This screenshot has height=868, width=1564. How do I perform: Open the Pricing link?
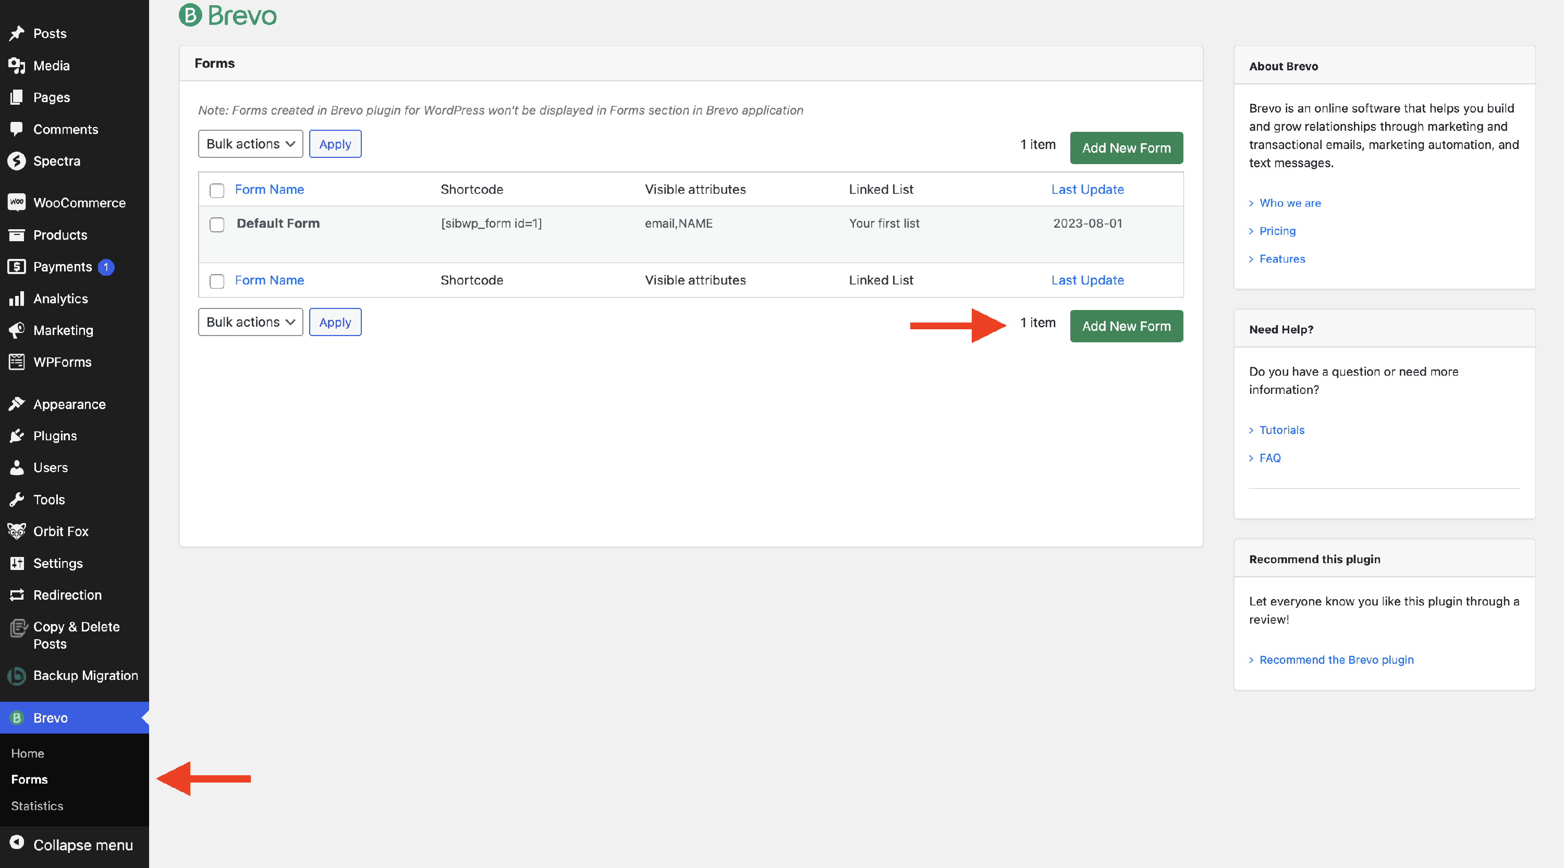[1277, 230]
